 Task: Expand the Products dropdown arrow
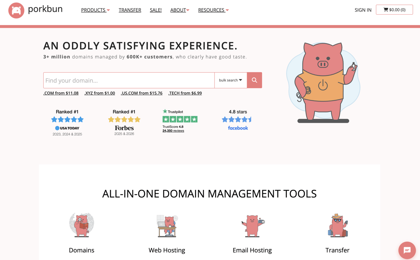click(108, 10)
